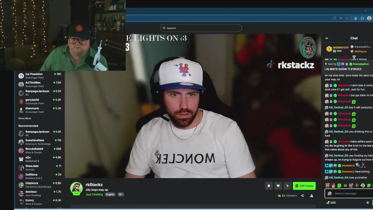Open SunshineNate channel in Recommended

coord(40,142)
